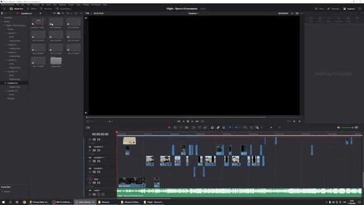This screenshot has width=364, height=205.
Task: Play the timeline forward
Action: (192, 121)
